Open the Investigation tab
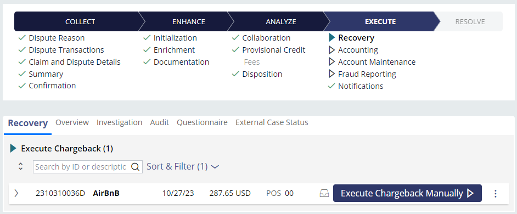Viewport: 517px width, 214px height. point(119,122)
